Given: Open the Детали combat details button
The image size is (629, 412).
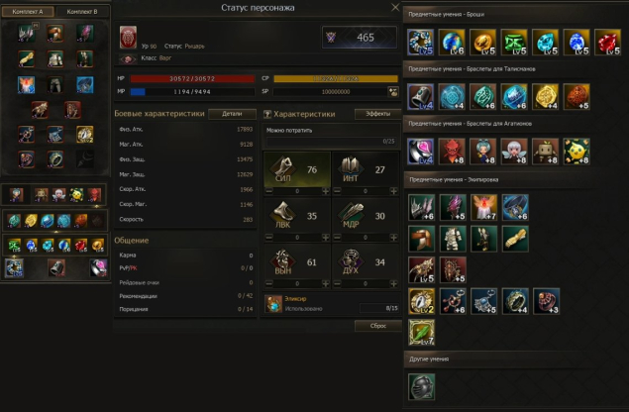Looking at the screenshot, I should click(x=232, y=114).
